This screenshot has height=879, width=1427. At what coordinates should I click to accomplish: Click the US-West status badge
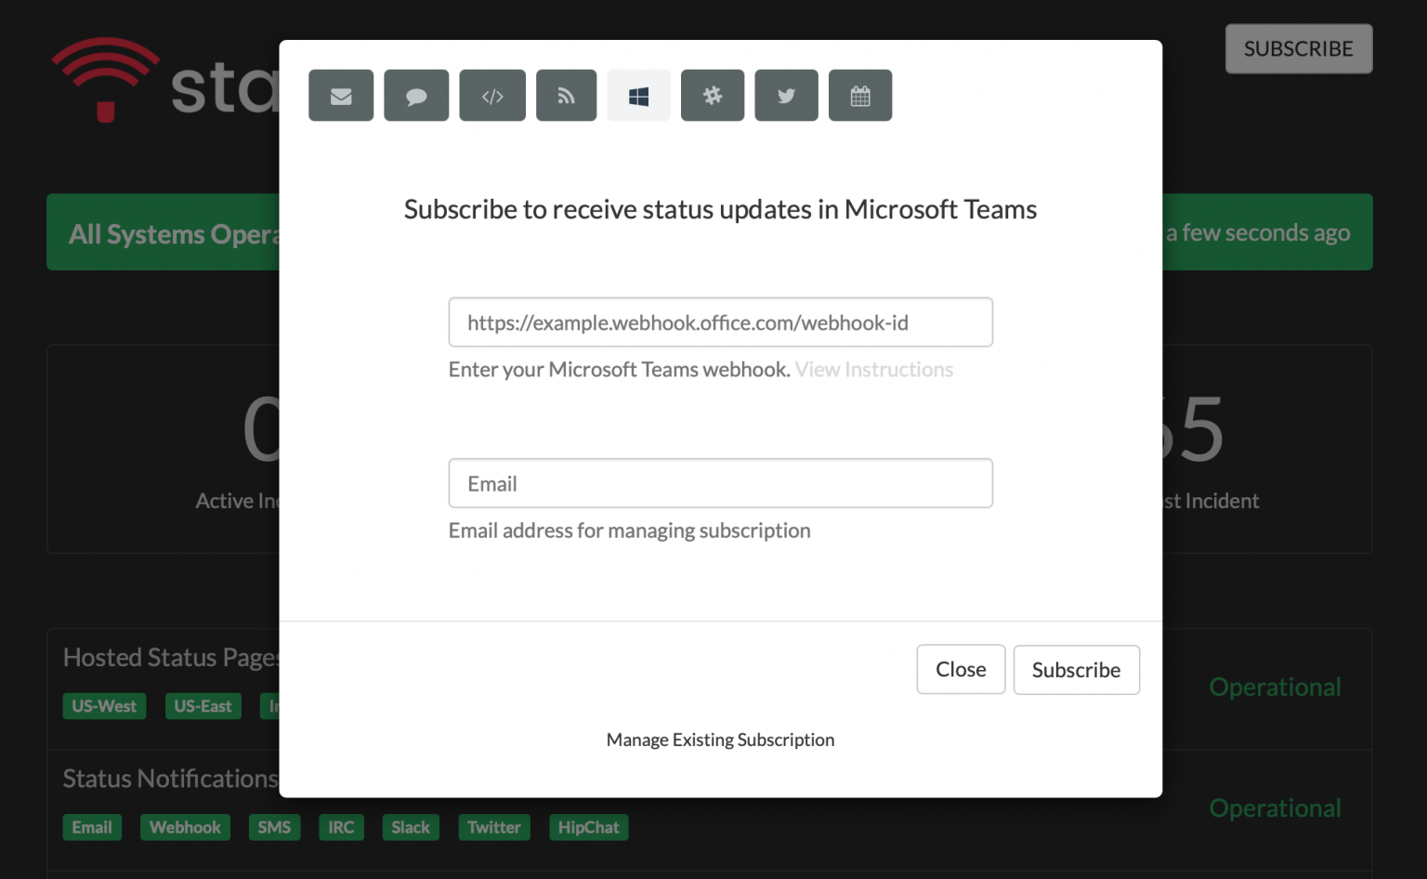click(104, 705)
